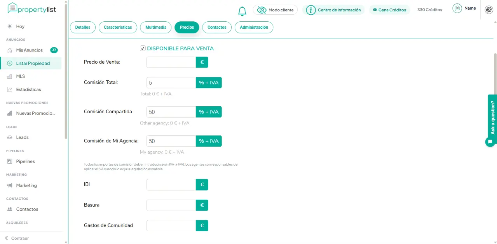Screen dimensions: 497x244
Task: Click the Gastos de Comunidad field
Action: pyautogui.click(x=171, y=226)
